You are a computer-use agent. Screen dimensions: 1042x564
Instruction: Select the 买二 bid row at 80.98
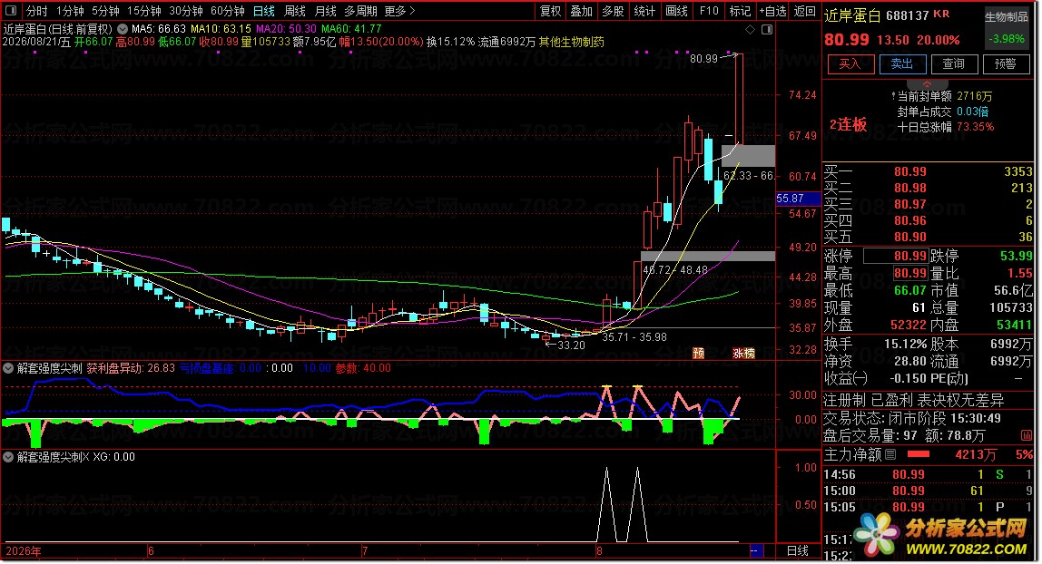tap(929, 188)
